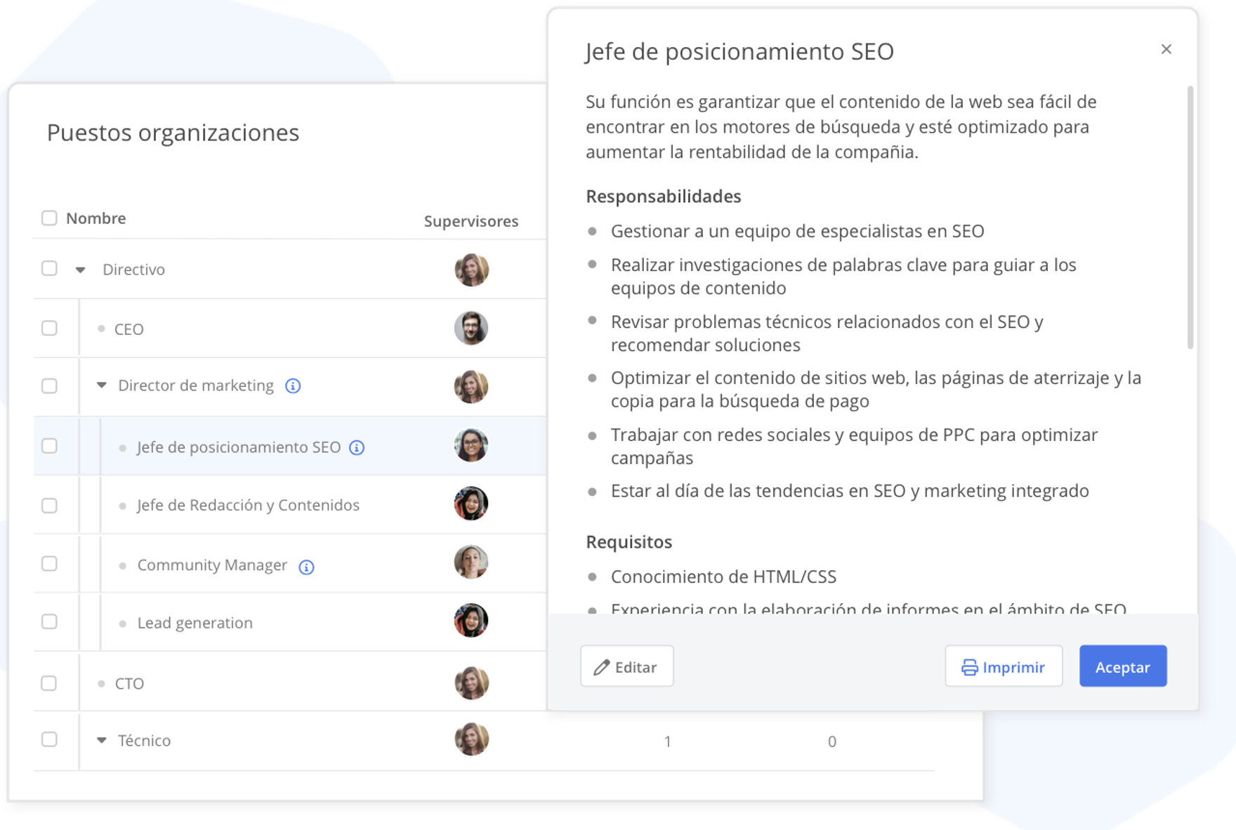Click supervisor avatar in Directivo row
The height and width of the screenshot is (830, 1236).
(471, 270)
